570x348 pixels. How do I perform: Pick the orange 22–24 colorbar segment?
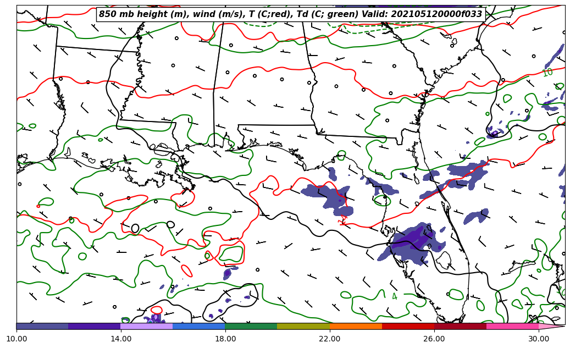tap(356, 326)
